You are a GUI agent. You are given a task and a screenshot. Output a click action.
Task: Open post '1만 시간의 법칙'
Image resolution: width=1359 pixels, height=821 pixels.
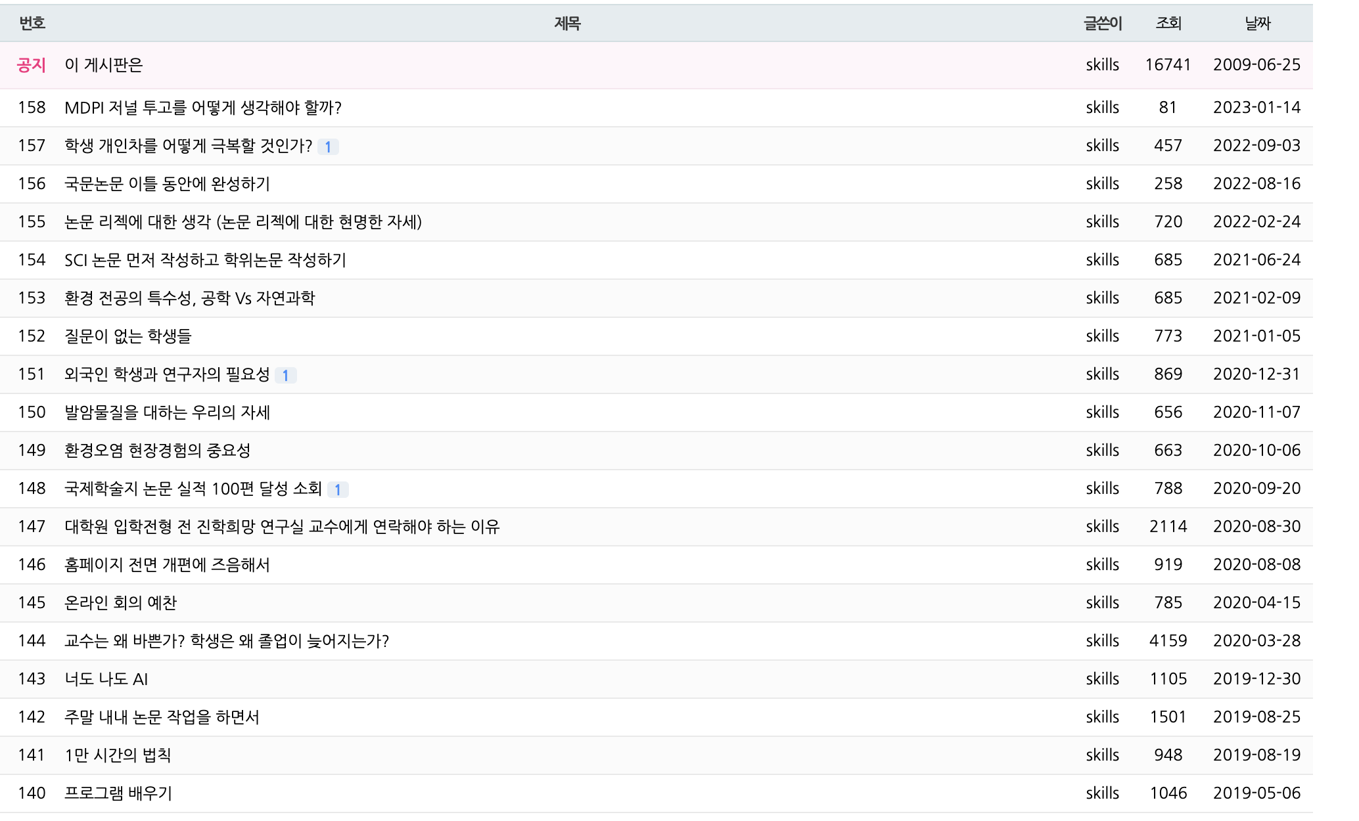[x=118, y=755]
